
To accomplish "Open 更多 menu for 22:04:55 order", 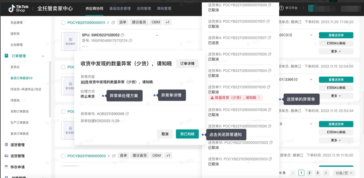I will pos(336,96).
